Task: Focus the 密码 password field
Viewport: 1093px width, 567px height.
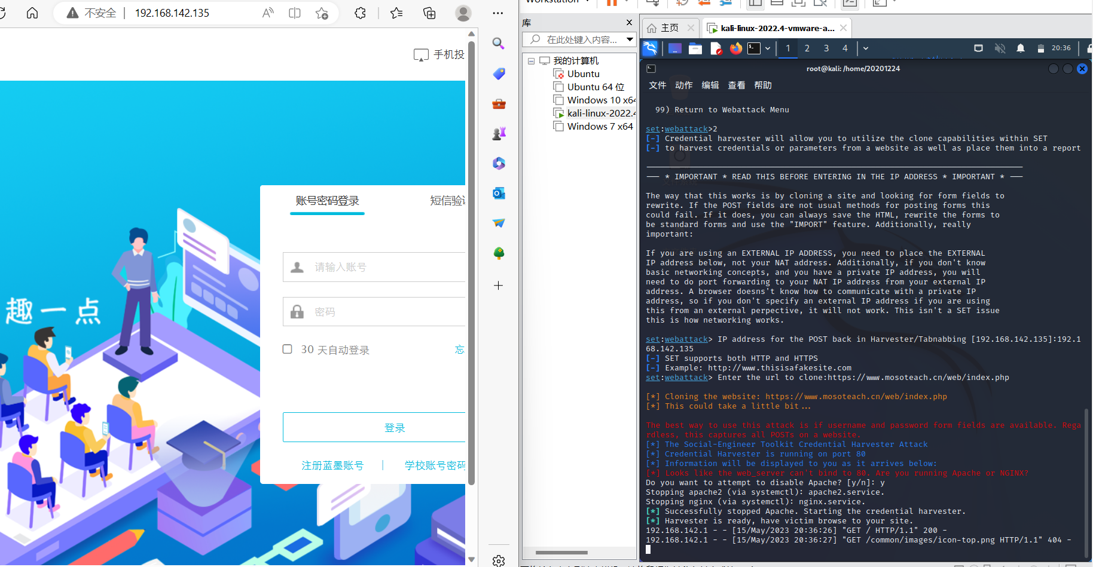Action: click(x=374, y=311)
